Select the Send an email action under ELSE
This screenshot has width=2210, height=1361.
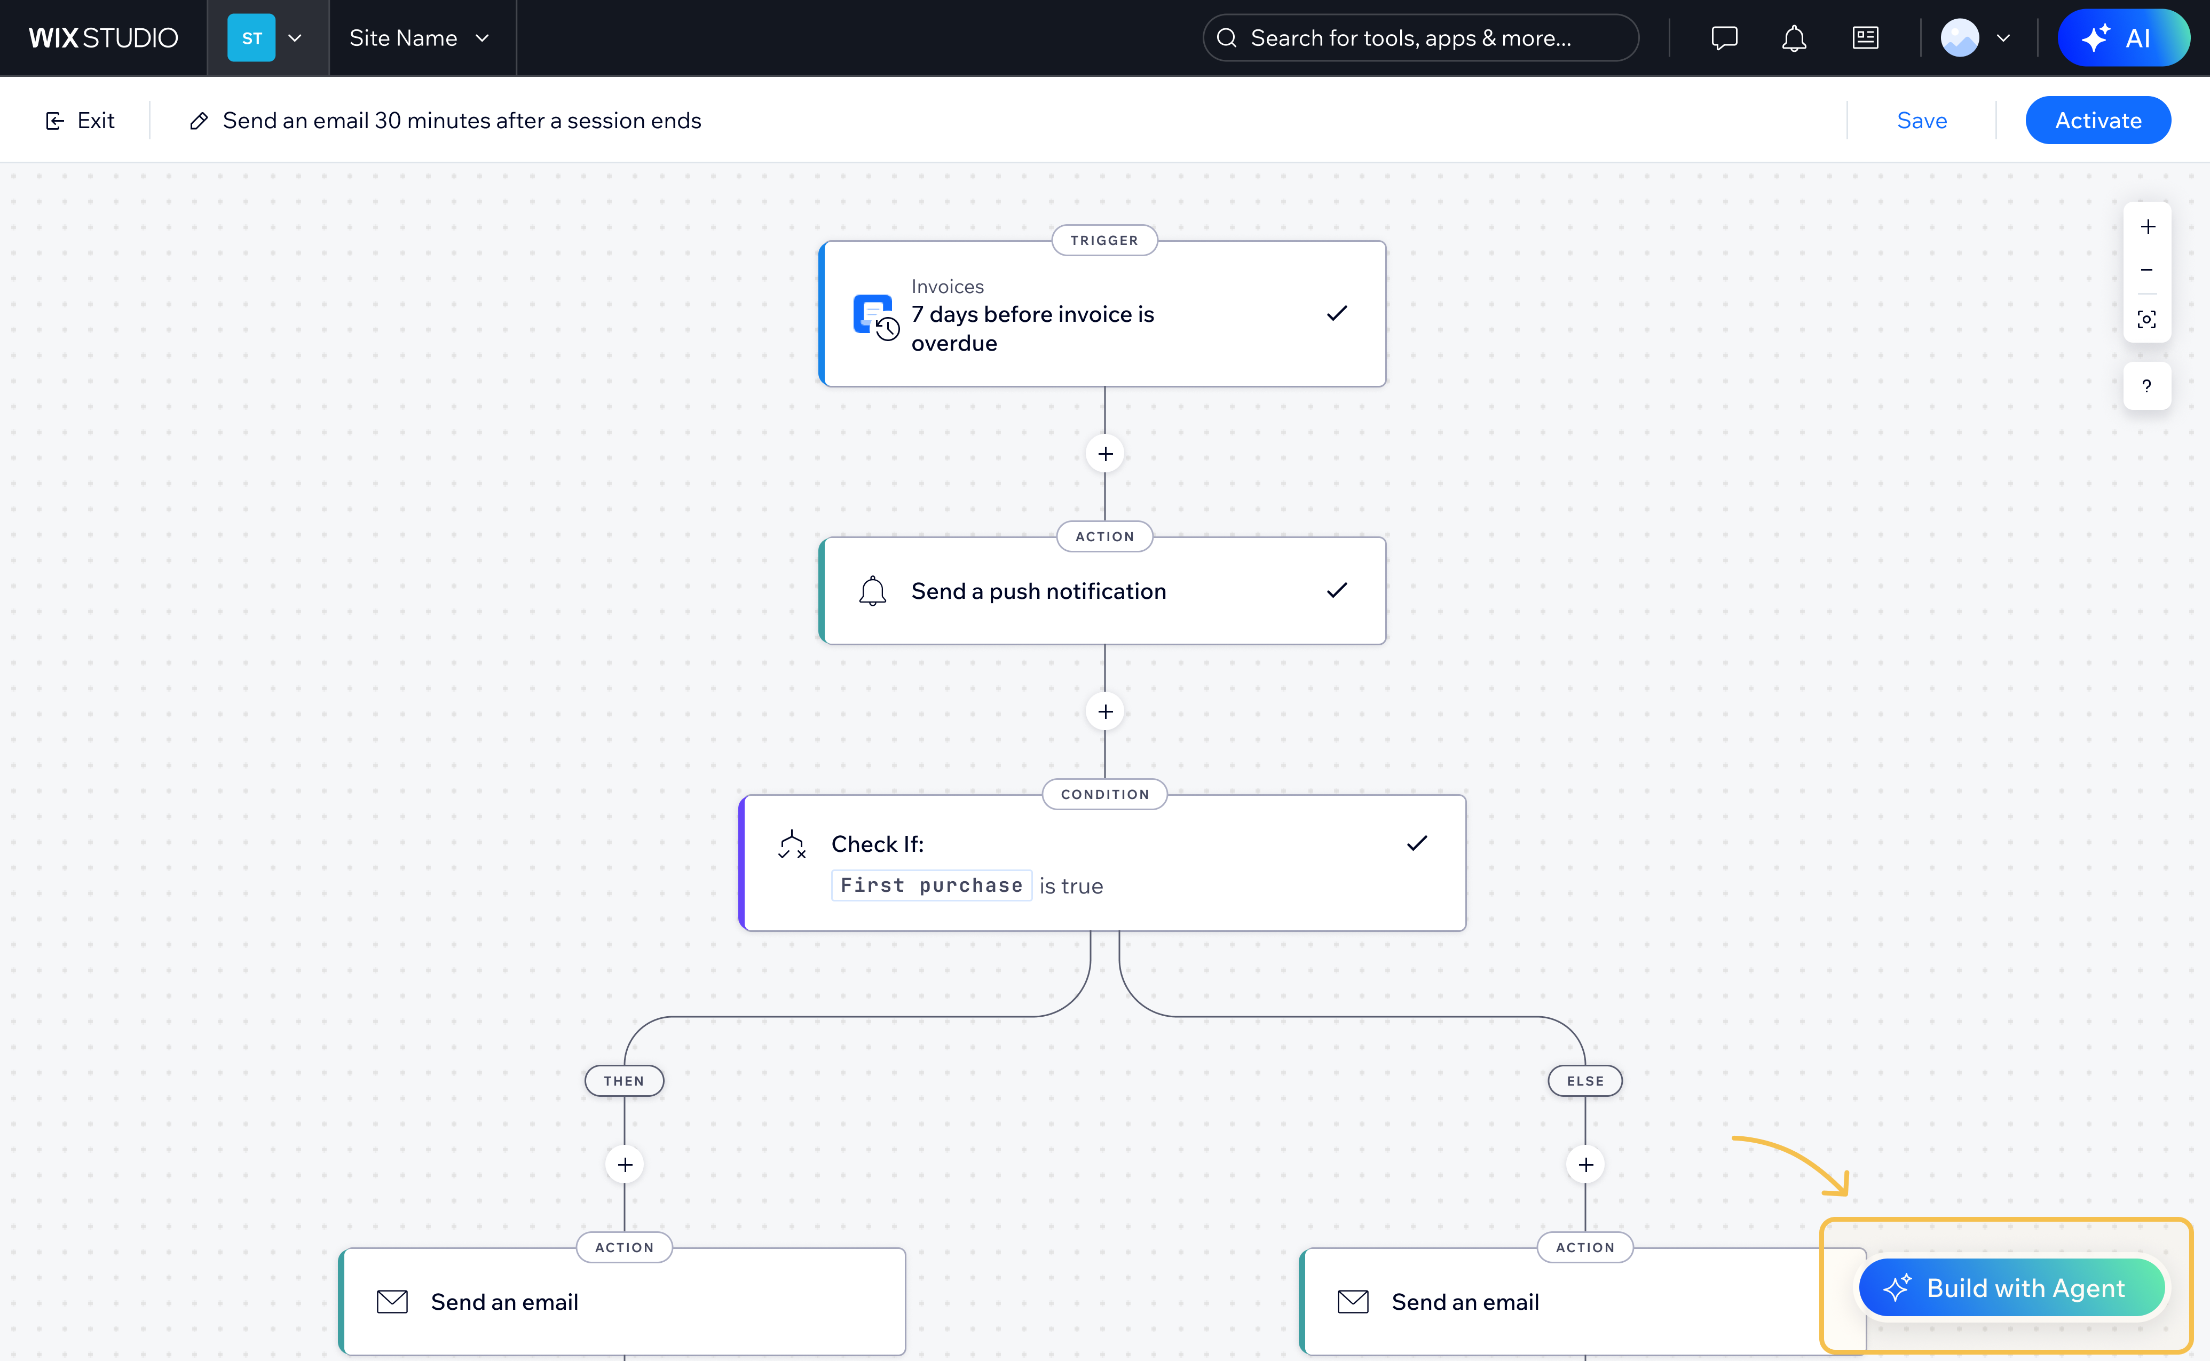1583,1302
